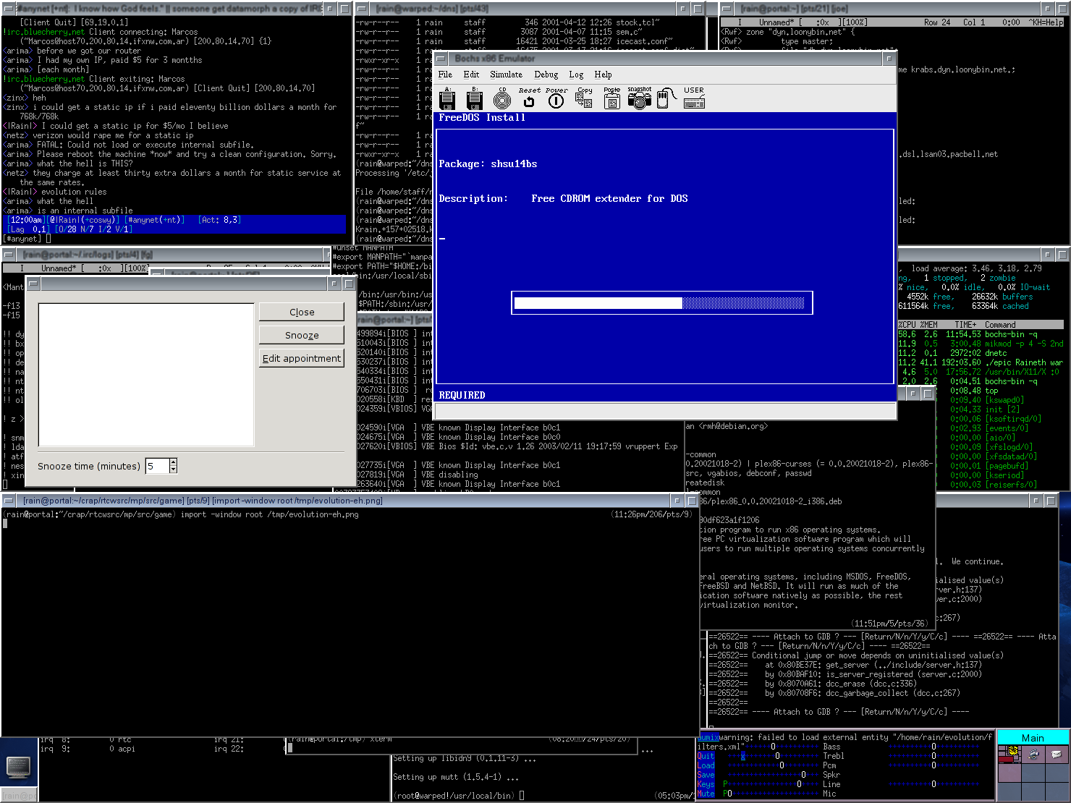Click 'dnetc' process in top window
This screenshot has height=803, width=1071.
click(x=996, y=353)
